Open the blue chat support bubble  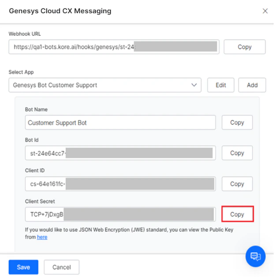tap(255, 256)
